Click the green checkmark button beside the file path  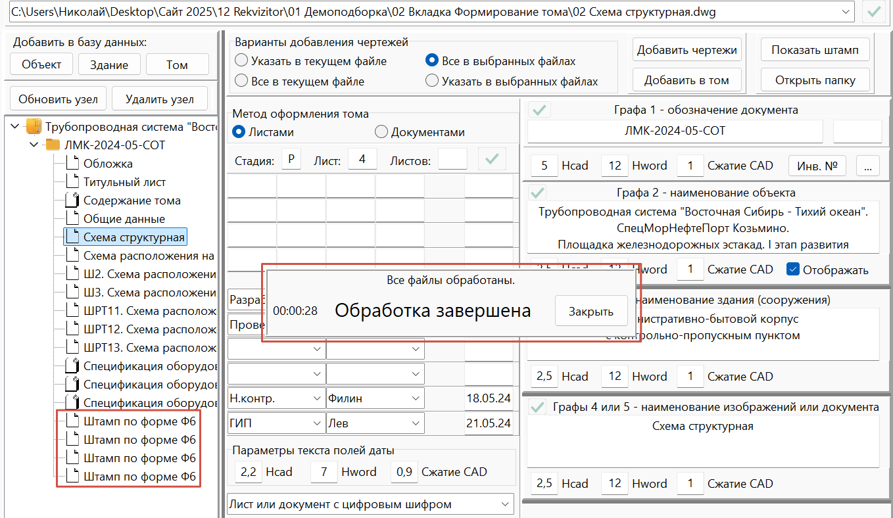(x=873, y=11)
